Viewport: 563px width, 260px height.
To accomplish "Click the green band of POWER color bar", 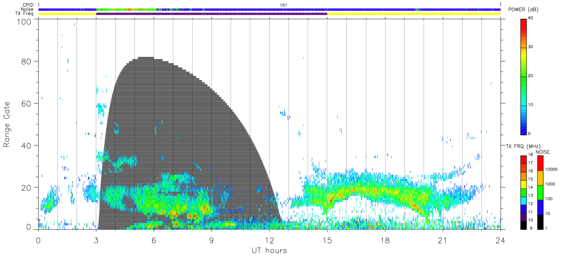I will pos(523,78).
